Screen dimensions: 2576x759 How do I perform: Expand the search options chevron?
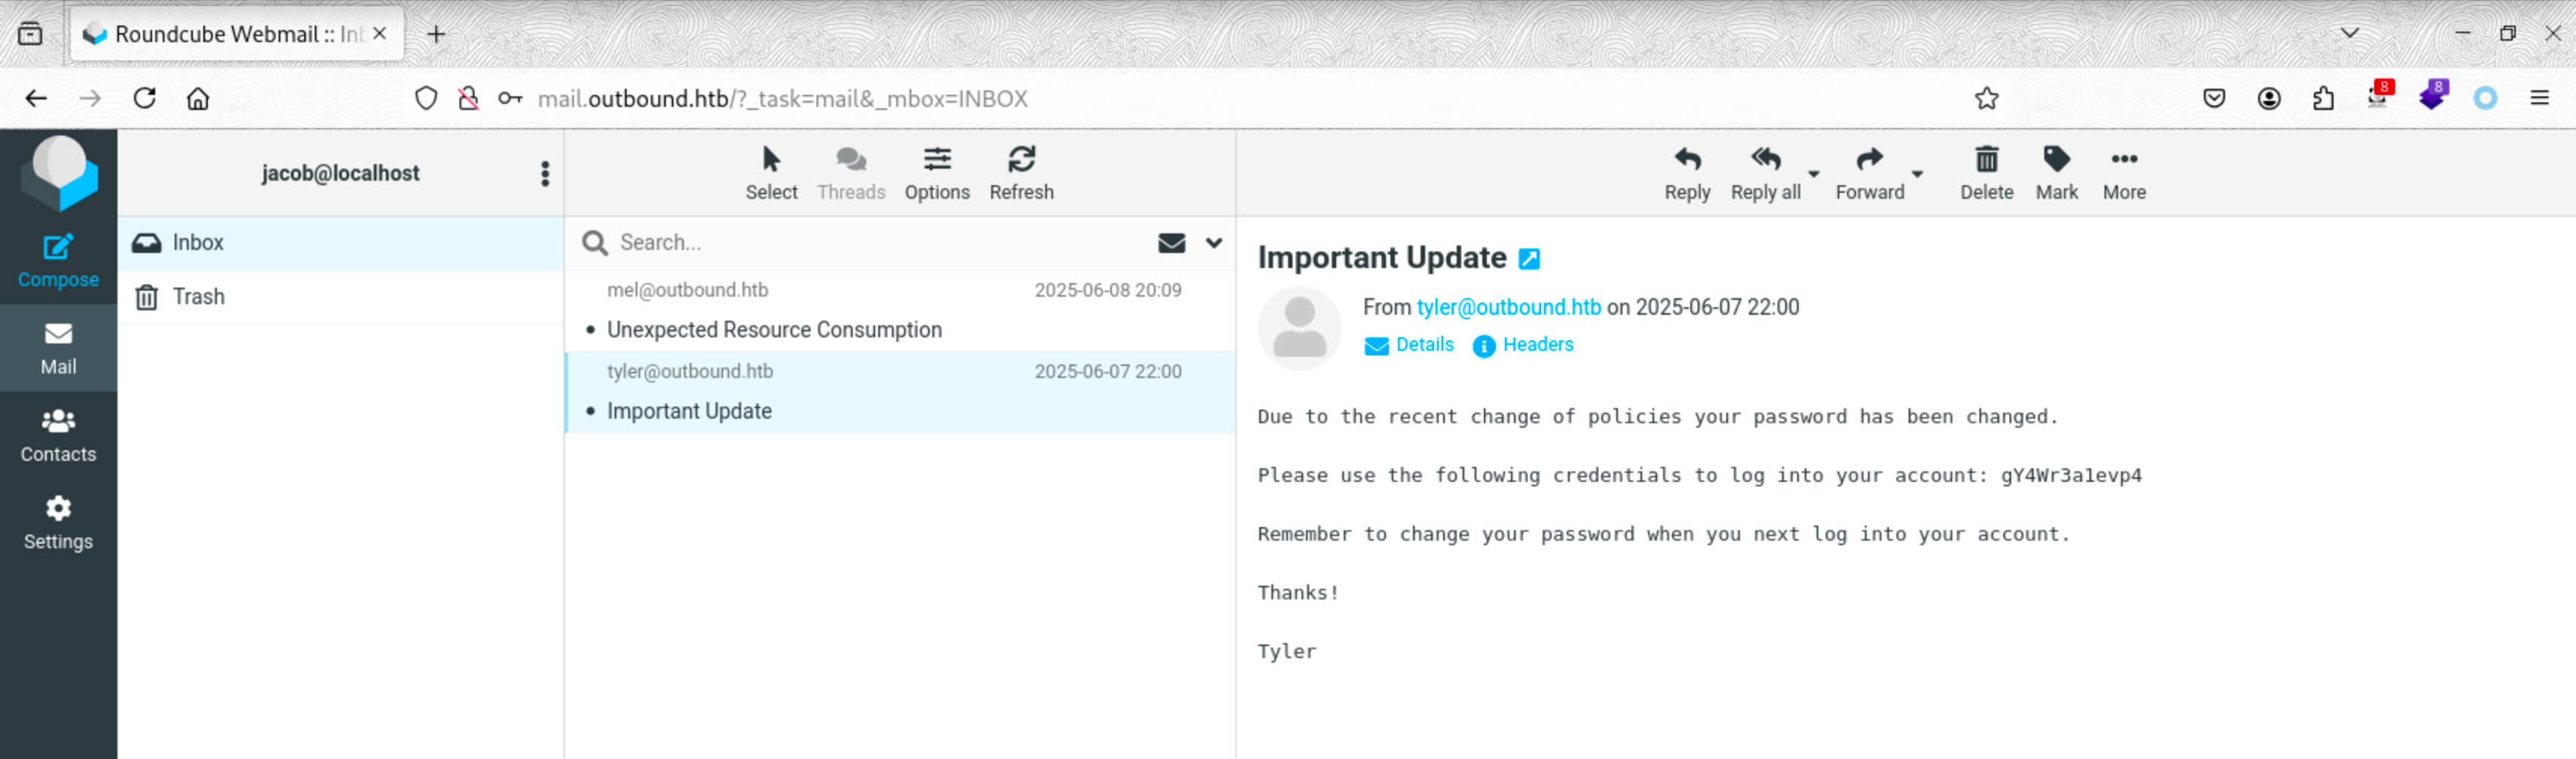[1214, 243]
